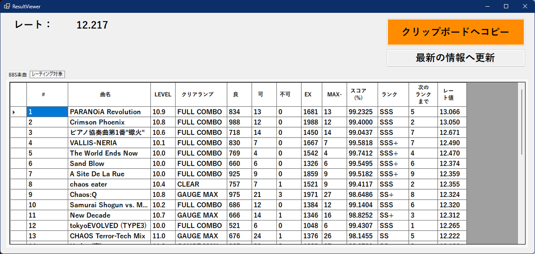Select the Crimson Phoenix song cell
Image resolution: width=535 pixels, height=254 pixels.
109,122
